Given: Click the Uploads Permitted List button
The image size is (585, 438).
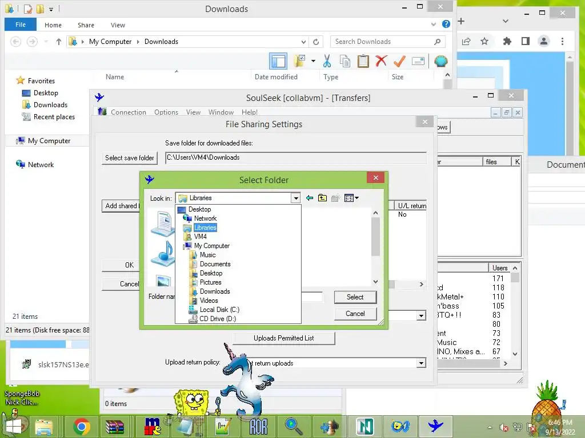Looking at the screenshot, I should (283, 338).
